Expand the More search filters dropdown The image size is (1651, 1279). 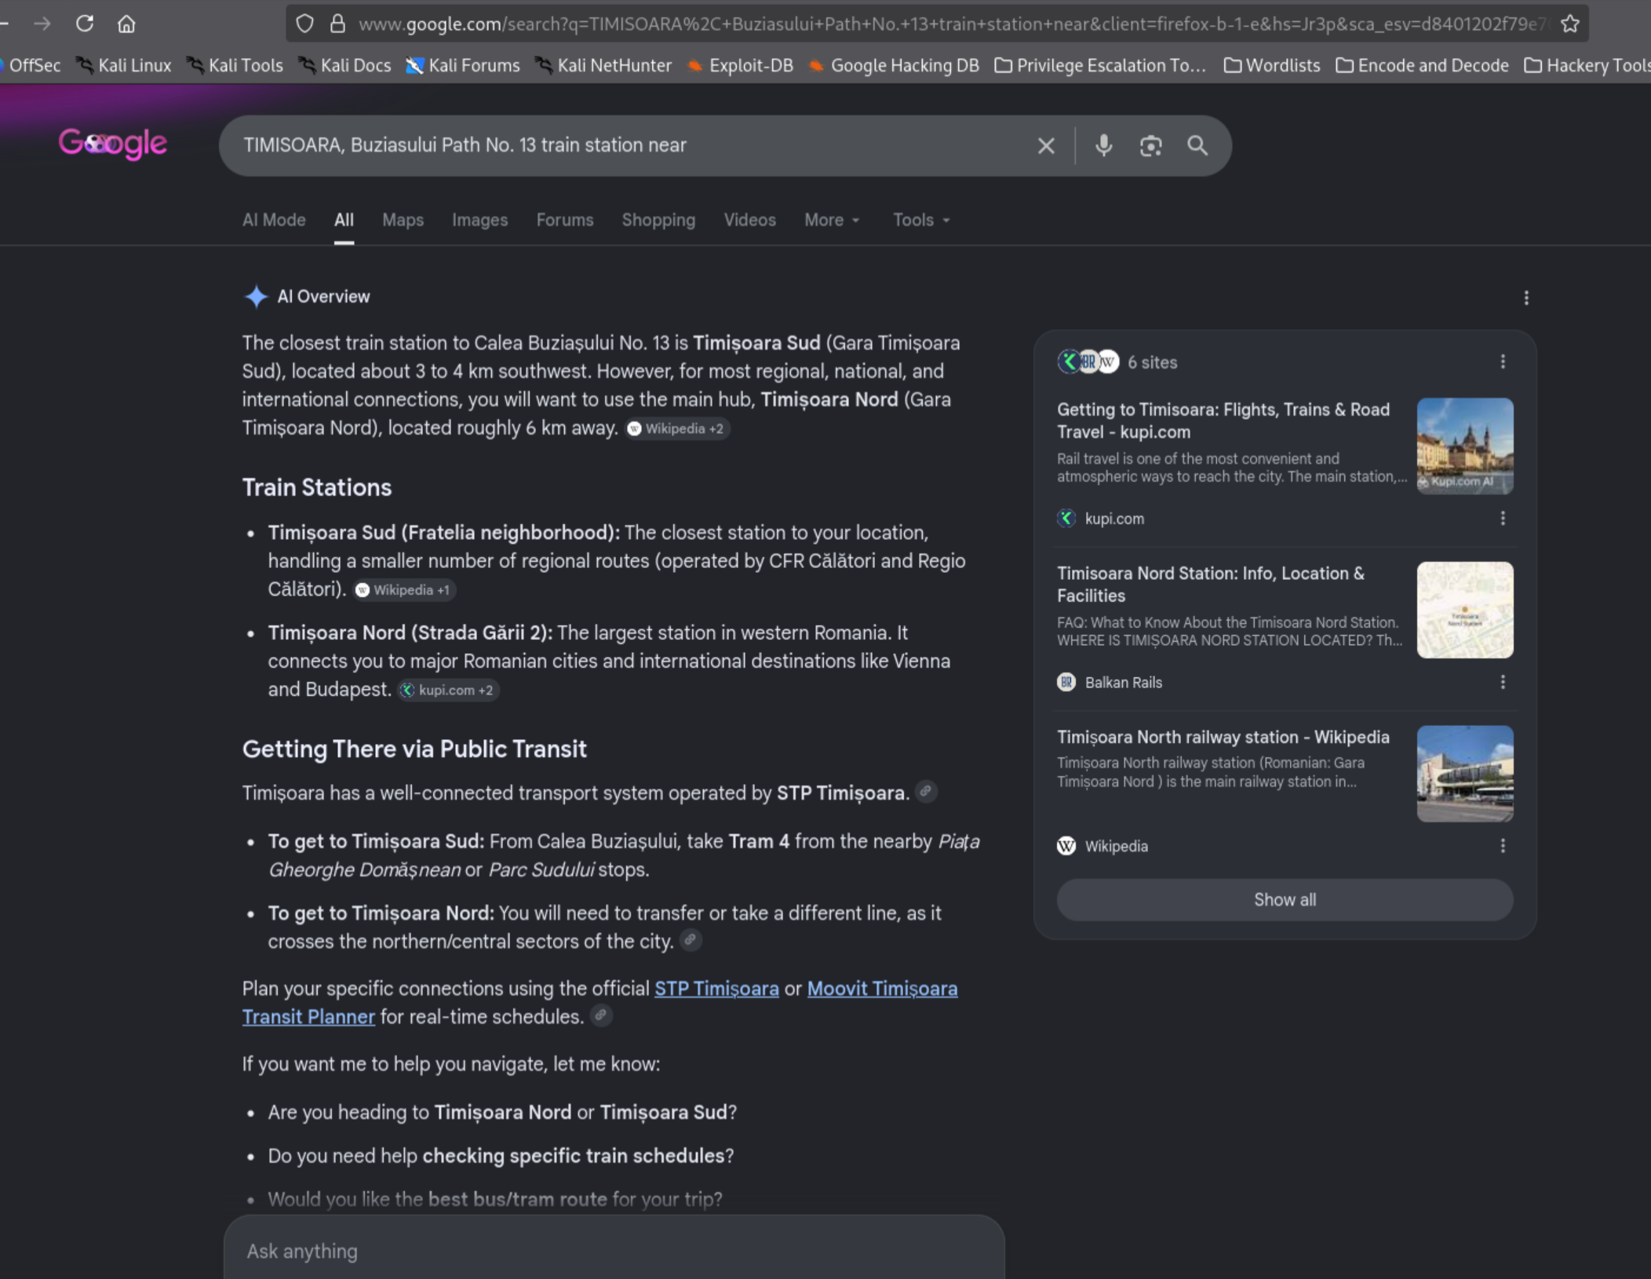coord(832,220)
